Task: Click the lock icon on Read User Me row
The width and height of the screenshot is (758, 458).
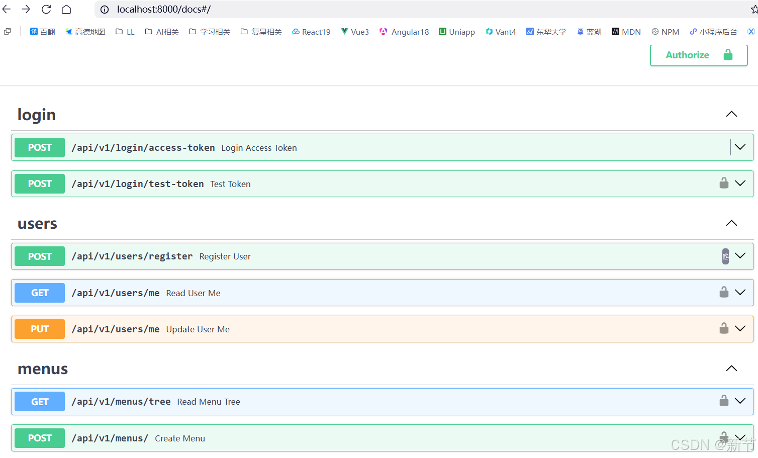Action: pyautogui.click(x=724, y=292)
